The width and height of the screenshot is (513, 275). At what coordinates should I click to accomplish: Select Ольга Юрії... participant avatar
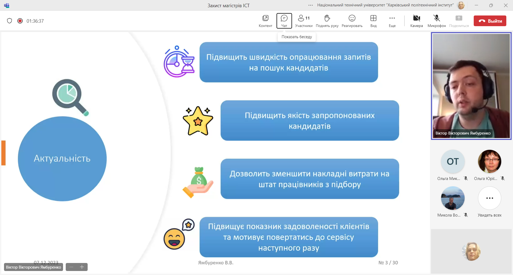(x=489, y=162)
